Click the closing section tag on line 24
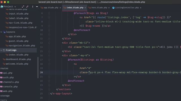The height and width of the screenshot is (101, 181). coord(63,89)
